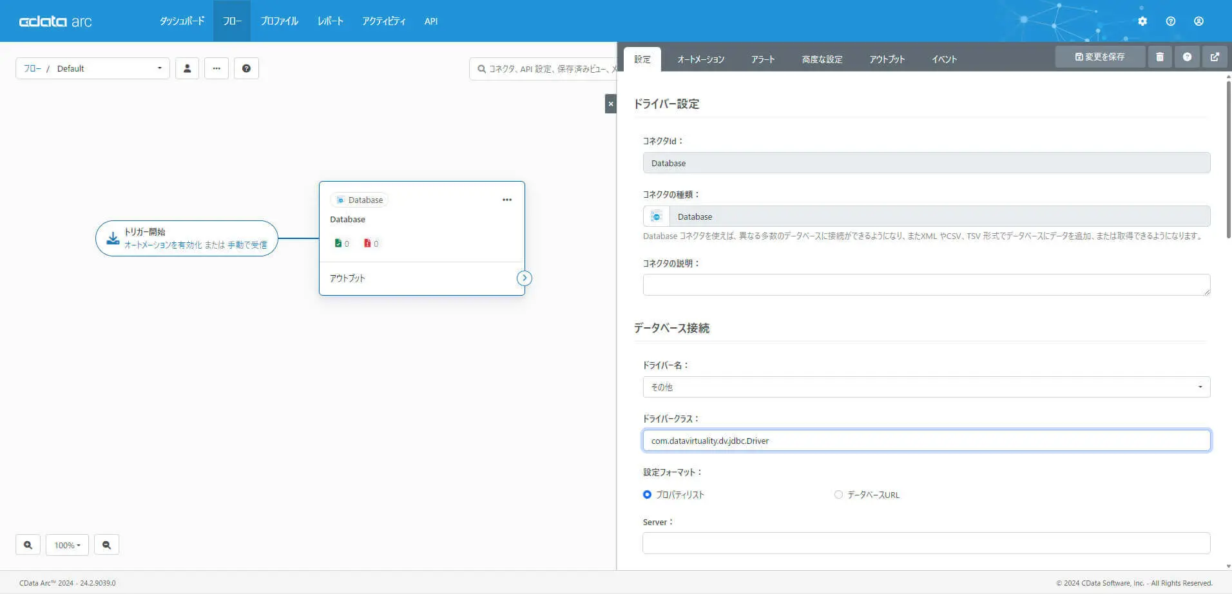Click the アウトプット row on Database node
This screenshot has width=1232, height=594.
[422, 278]
